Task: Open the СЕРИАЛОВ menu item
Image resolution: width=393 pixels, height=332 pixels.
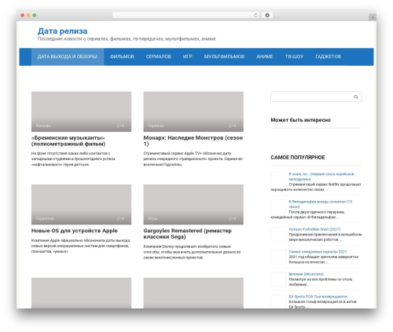Action: (158, 57)
